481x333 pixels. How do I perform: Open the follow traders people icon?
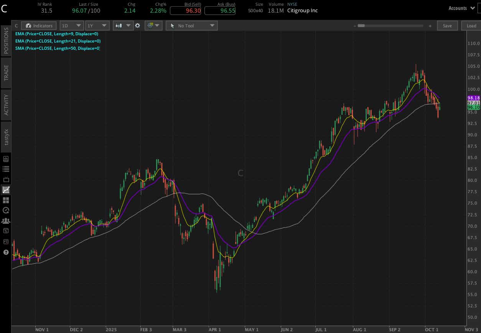point(6,221)
